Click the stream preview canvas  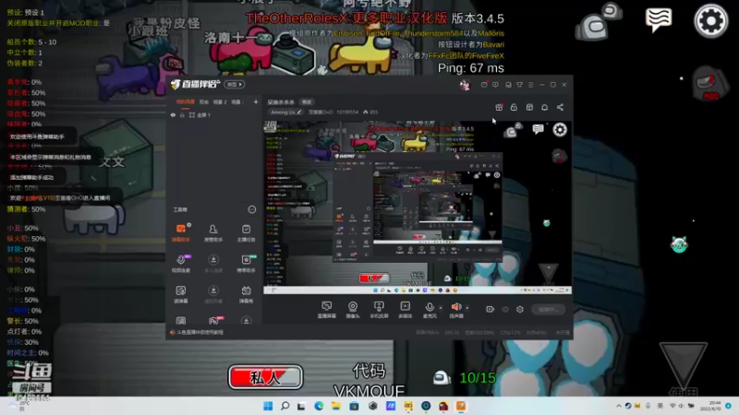(418, 207)
